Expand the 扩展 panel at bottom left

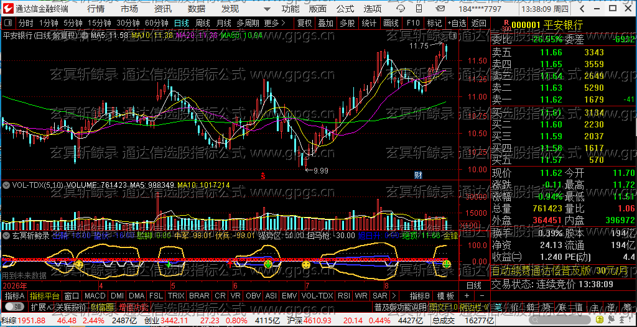coord(40,306)
